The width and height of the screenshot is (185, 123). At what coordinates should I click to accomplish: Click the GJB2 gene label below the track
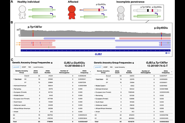pyautogui.click(x=98, y=54)
